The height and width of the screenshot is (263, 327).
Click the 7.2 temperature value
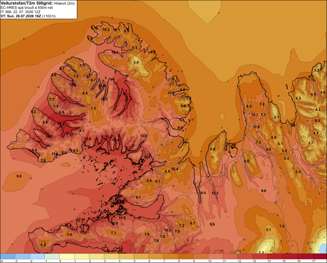click(x=182, y=225)
